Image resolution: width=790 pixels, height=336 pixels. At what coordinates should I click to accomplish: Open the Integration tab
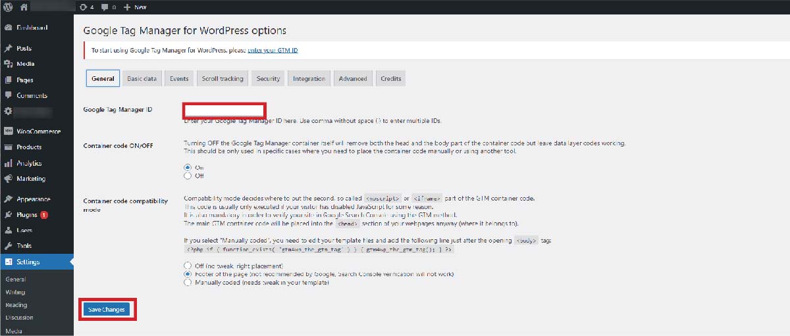tap(309, 79)
